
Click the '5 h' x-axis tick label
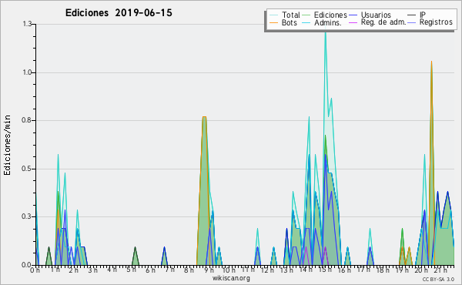pyautogui.click(x=132, y=270)
